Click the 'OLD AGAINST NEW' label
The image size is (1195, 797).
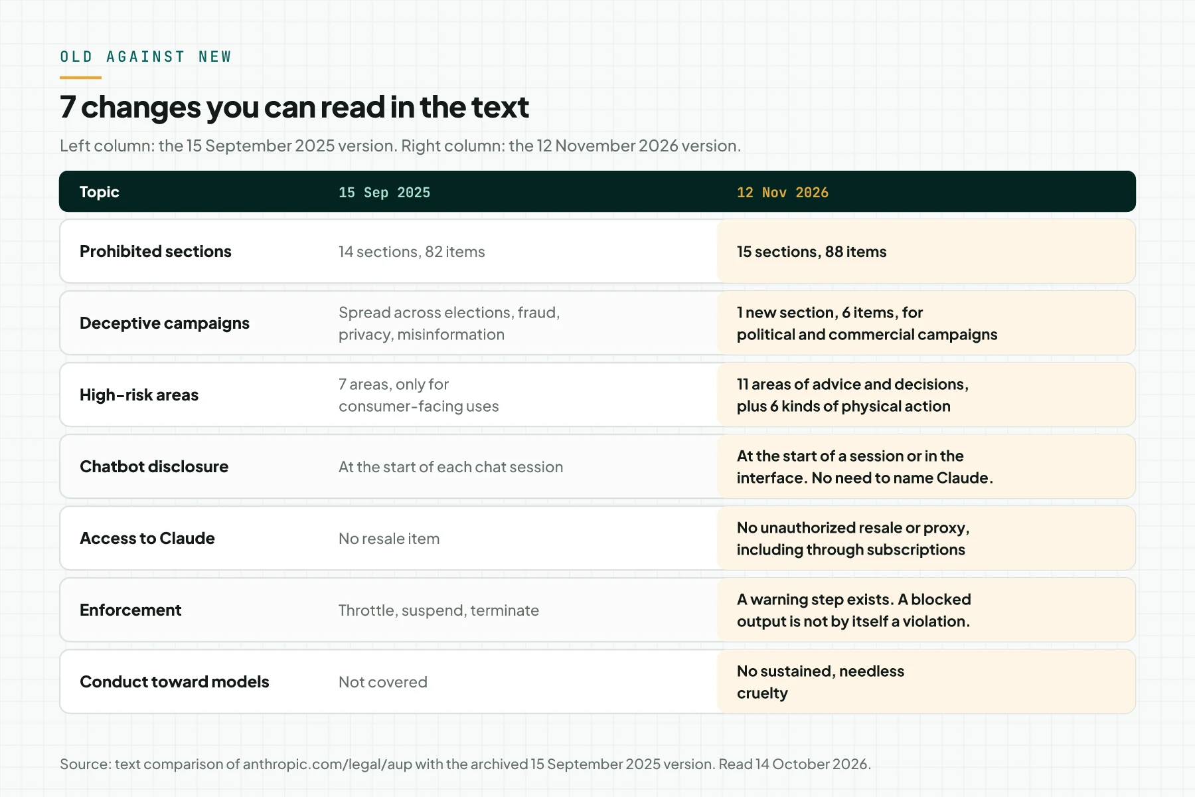(146, 56)
